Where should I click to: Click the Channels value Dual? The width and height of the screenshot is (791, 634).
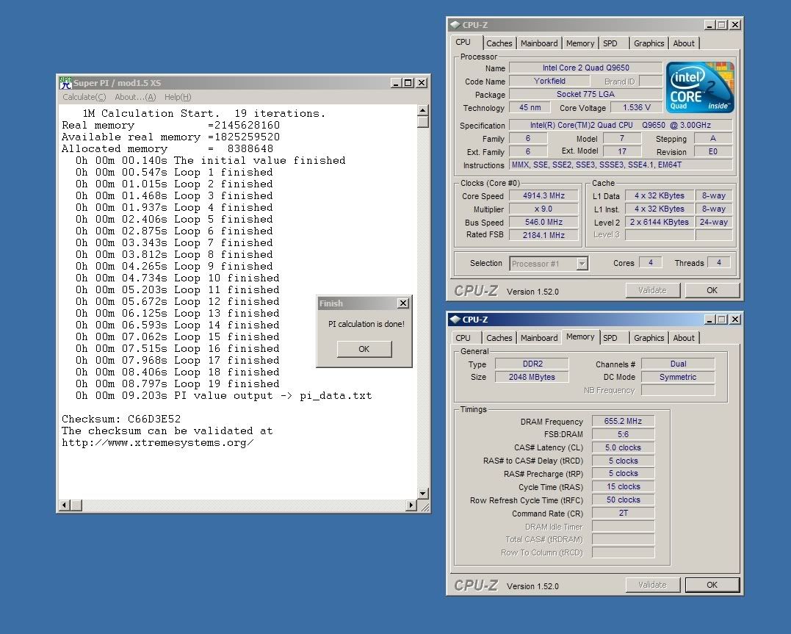pyautogui.click(x=678, y=364)
